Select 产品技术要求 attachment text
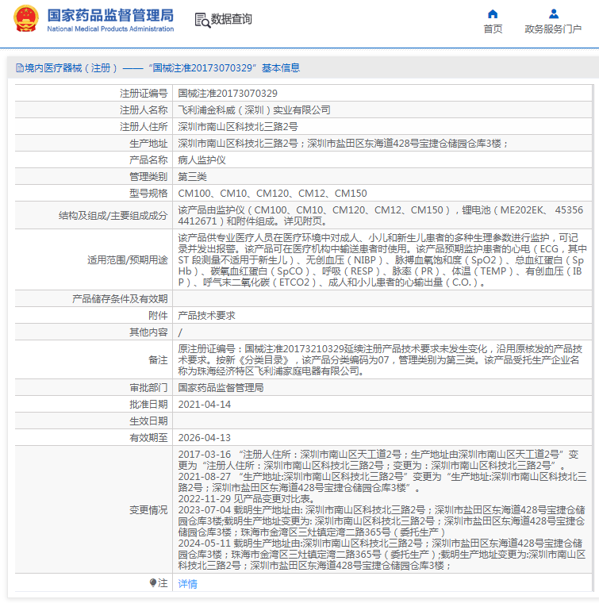This screenshot has height=603, width=599. point(206,316)
